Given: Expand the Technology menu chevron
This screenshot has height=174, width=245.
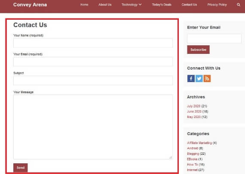Looking at the screenshot, I should [x=140, y=5].
